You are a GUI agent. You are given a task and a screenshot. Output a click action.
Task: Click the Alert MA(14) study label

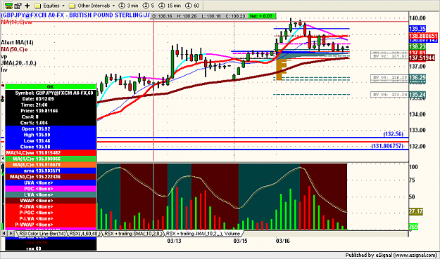click(x=17, y=43)
